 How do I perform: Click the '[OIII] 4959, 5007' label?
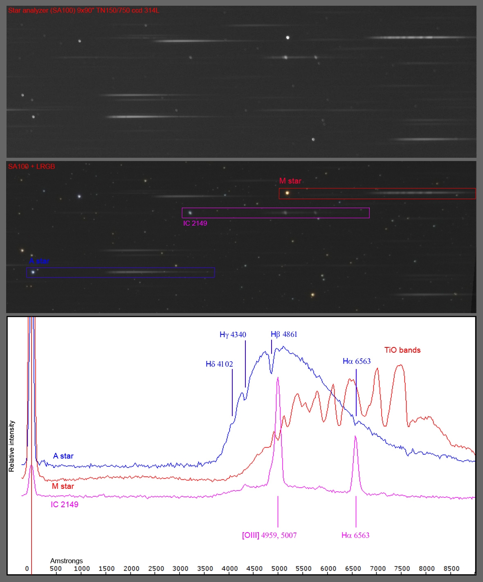pyautogui.click(x=270, y=535)
